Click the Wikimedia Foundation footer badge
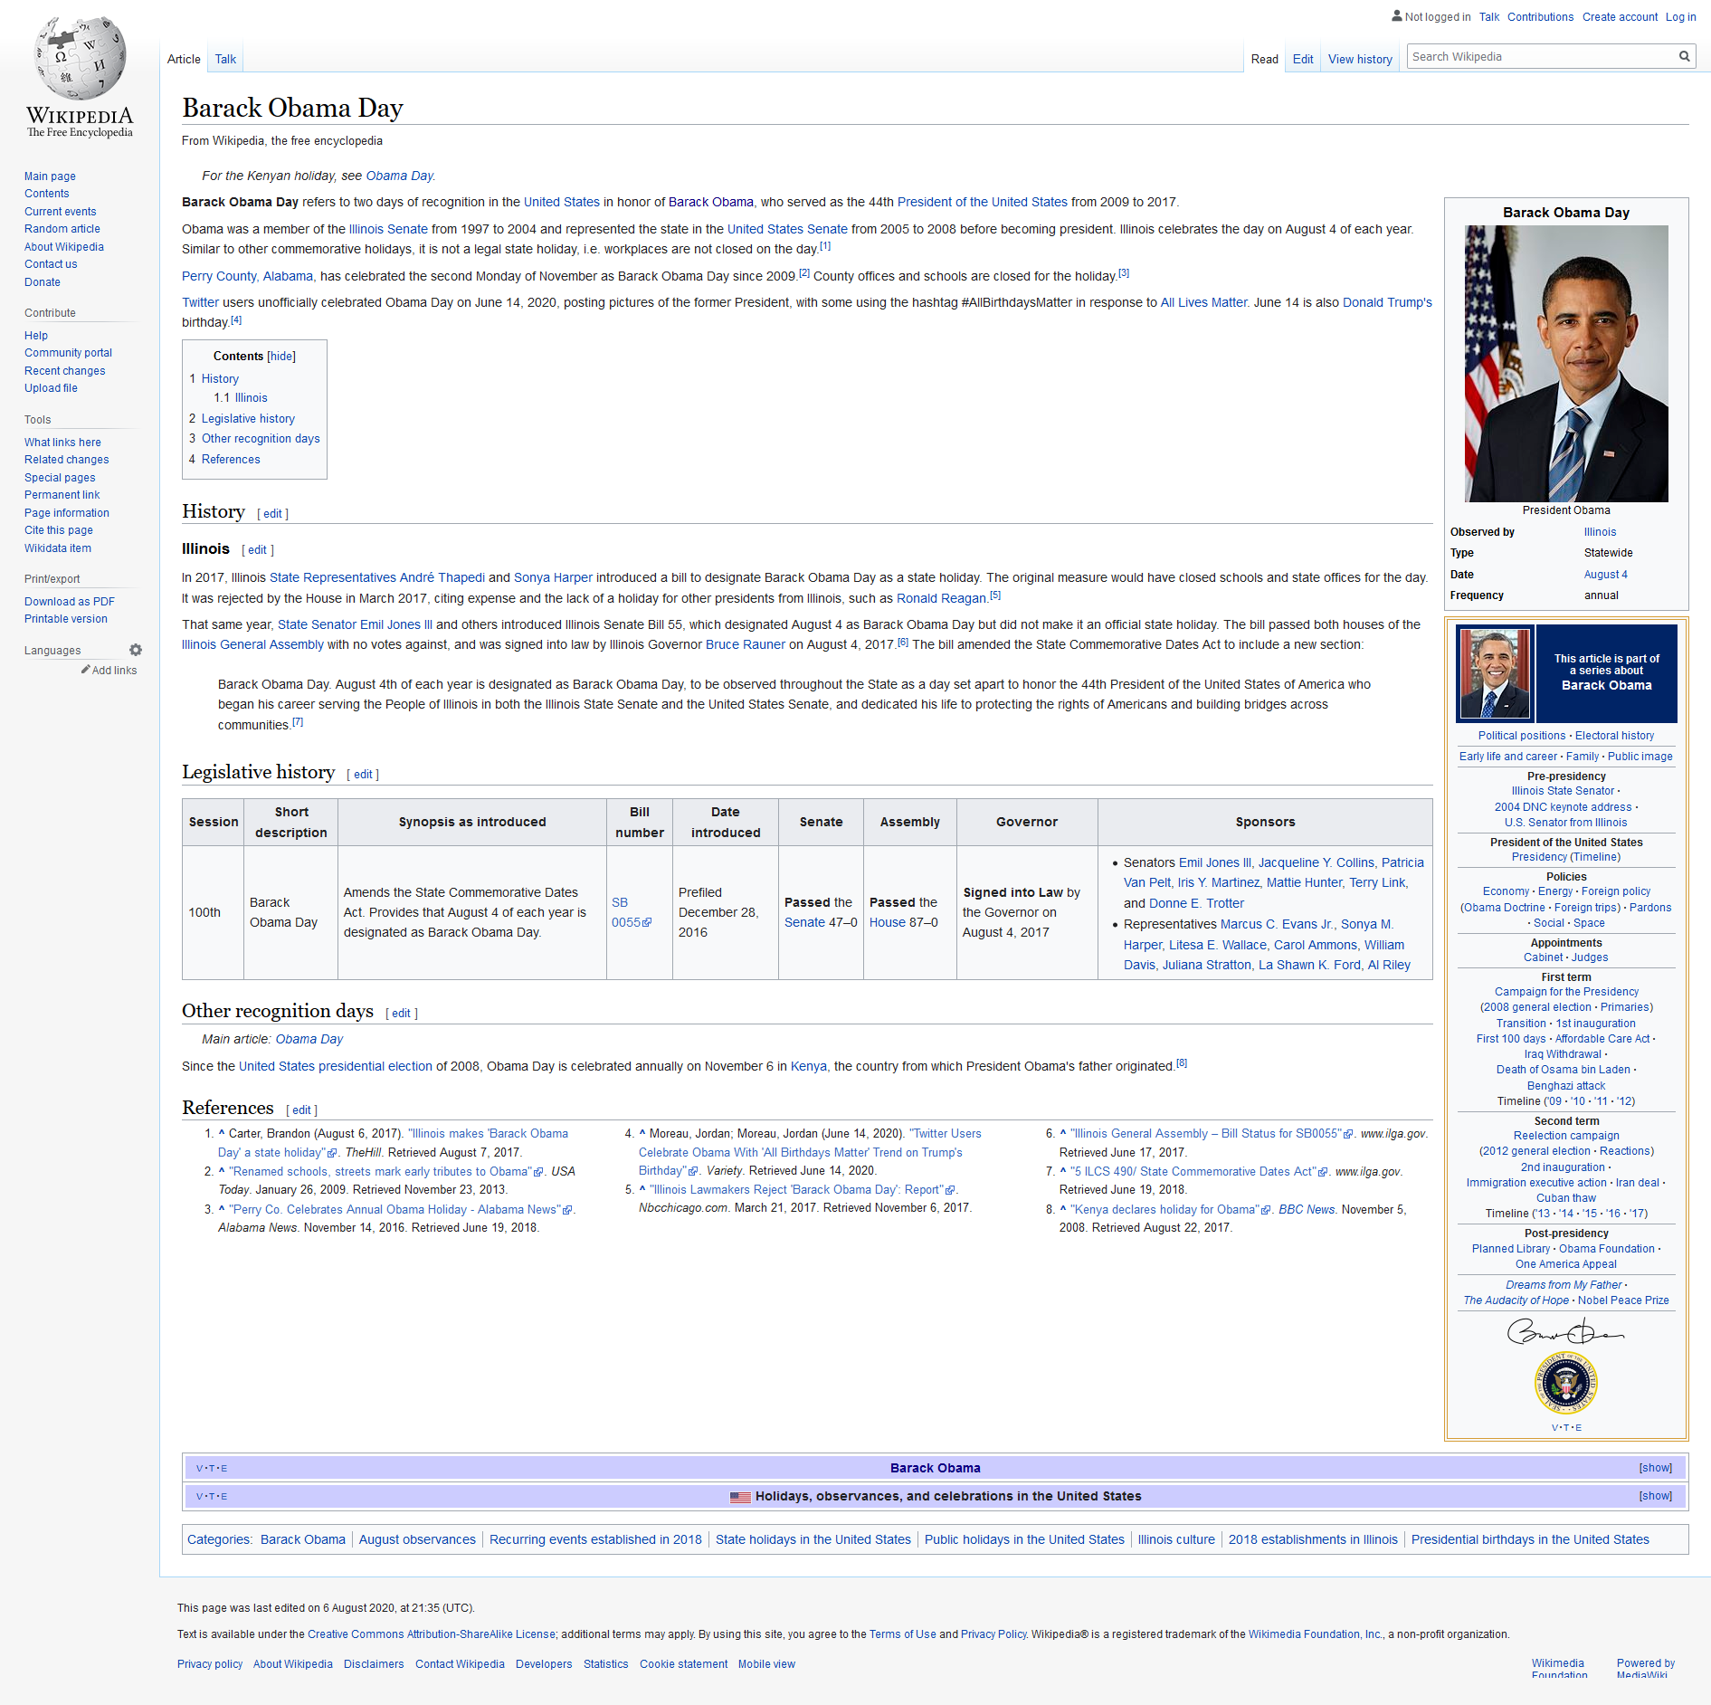Image resolution: width=1711 pixels, height=1705 pixels. pyautogui.click(x=1558, y=1669)
